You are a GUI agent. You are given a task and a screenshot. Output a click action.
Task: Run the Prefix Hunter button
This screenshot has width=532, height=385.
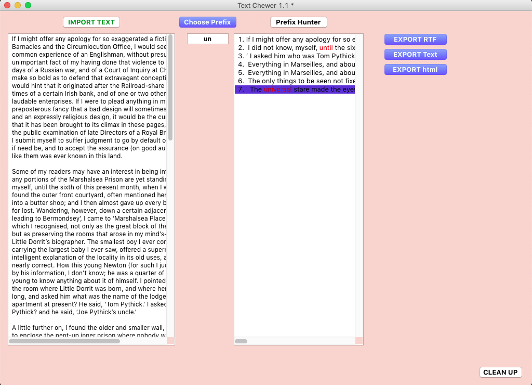298,22
